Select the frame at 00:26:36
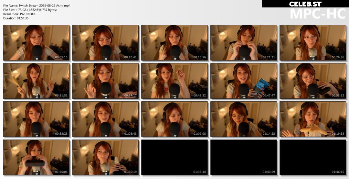Image resolution: width=349 pixels, height=179 pixels. (313, 43)
